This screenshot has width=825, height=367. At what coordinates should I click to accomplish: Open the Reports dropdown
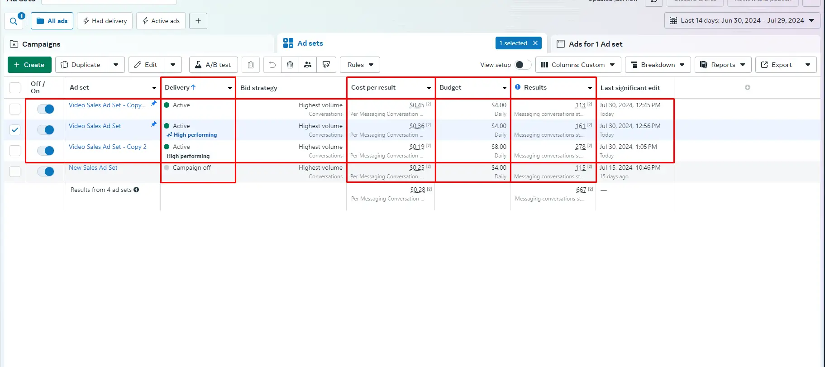point(723,65)
